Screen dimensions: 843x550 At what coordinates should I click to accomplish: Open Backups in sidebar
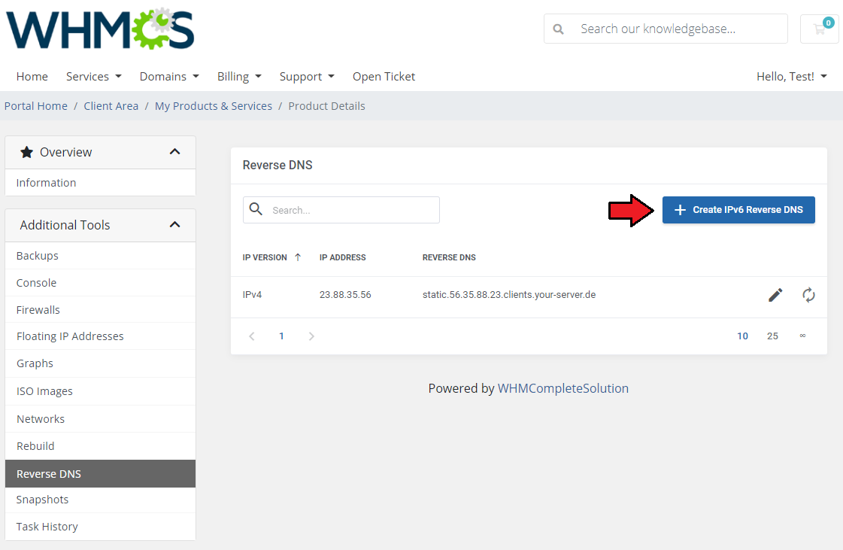coord(101,256)
